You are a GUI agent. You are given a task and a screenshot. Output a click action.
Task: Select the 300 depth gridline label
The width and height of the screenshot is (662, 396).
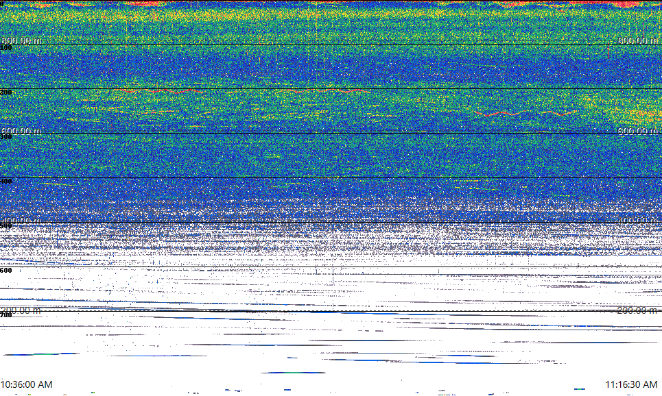pos(6,136)
